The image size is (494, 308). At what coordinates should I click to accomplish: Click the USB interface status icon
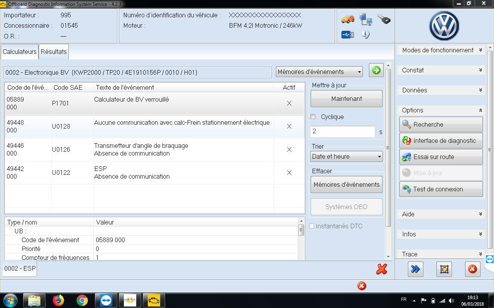coord(347,35)
